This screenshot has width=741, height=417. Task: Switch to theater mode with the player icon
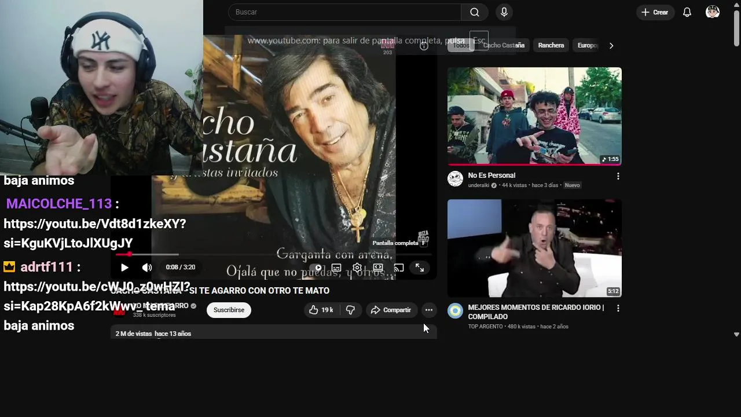[x=378, y=268]
